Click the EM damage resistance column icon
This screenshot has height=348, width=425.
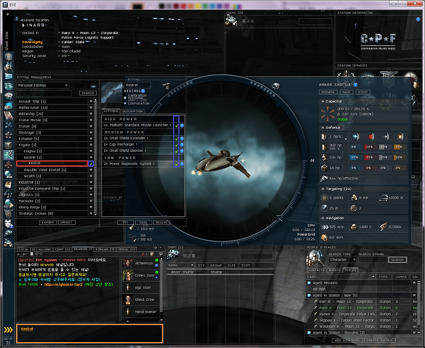point(356,136)
